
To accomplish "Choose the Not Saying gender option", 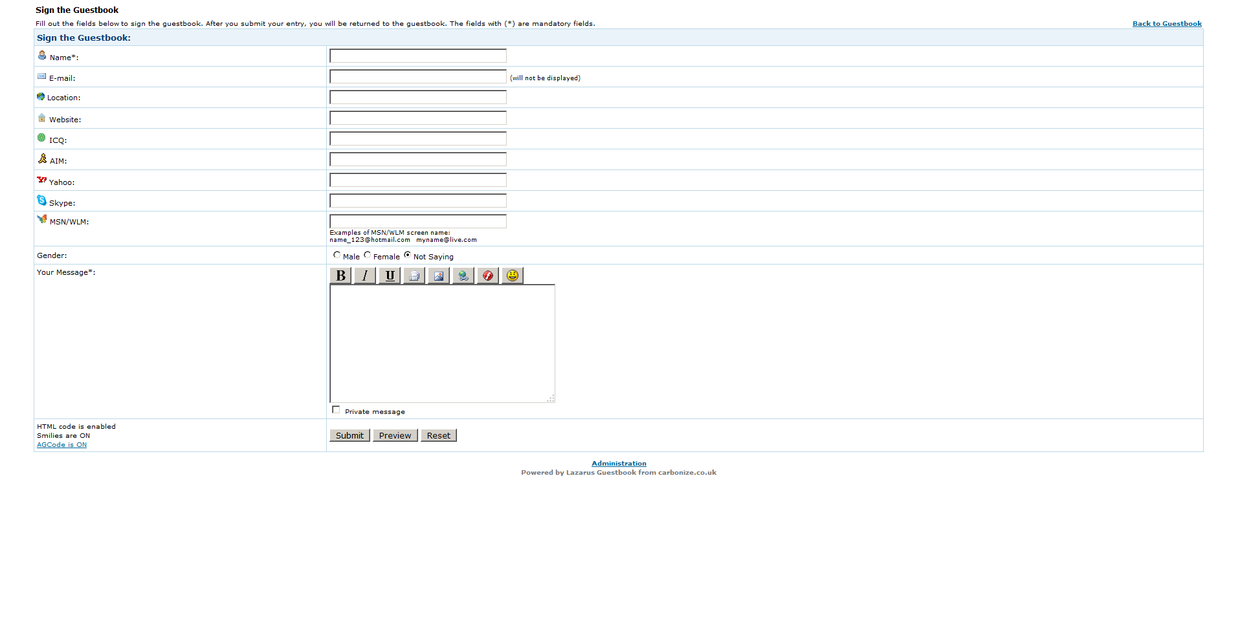I will [x=407, y=255].
